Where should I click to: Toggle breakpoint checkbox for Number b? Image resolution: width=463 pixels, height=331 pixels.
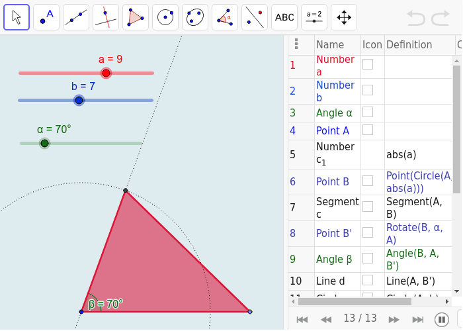pyautogui.click(x=368, y=90)
